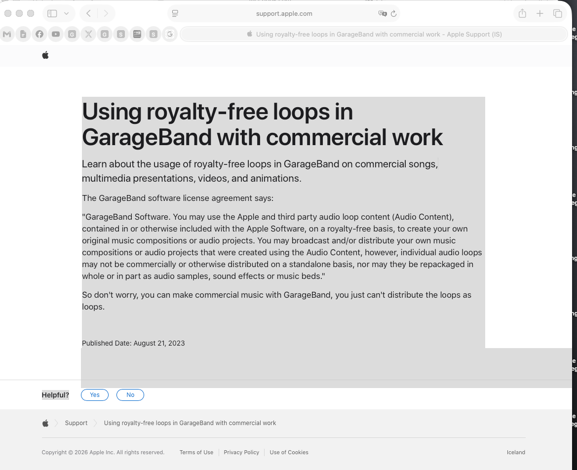This screenshot has width=577, height=470.
Task: Click the yellow minimize window button
Action: [19, 14]
